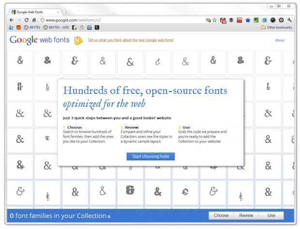
Task: Open the color wheel extension icon
Action: click(x=273, y=20)
